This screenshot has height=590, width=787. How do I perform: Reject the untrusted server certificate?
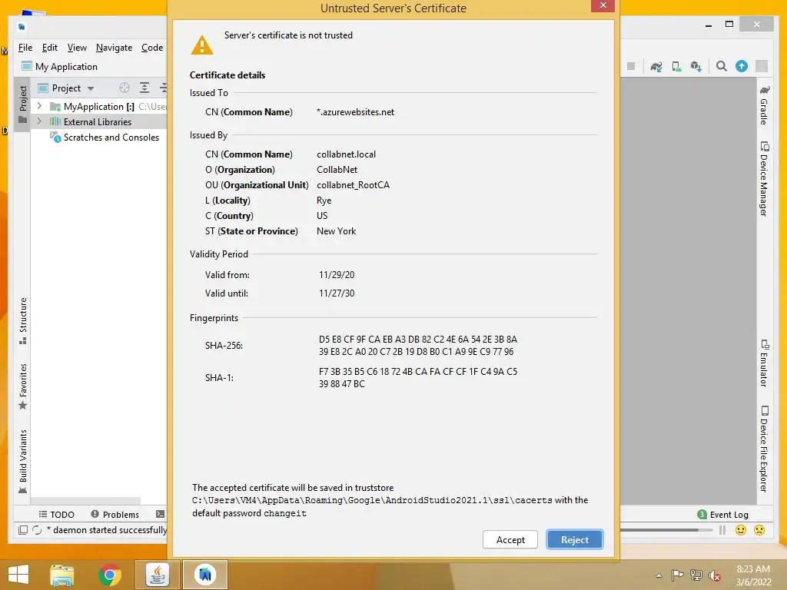coord(575,540)
